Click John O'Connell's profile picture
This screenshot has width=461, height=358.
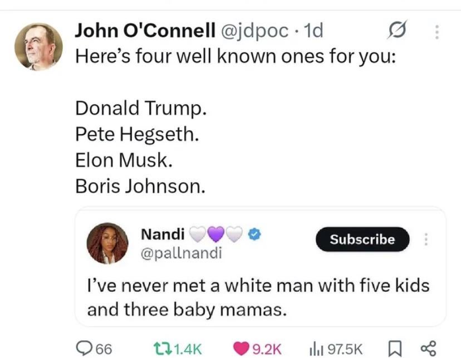(38, 47)
